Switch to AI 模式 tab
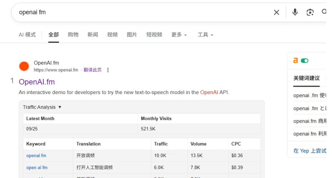 [x=27, y=35]
